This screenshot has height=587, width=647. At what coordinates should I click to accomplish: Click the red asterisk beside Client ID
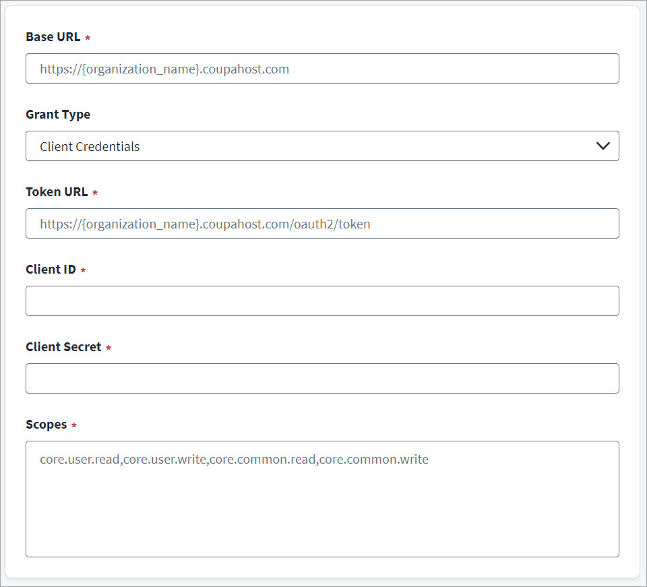click(84, 270)
